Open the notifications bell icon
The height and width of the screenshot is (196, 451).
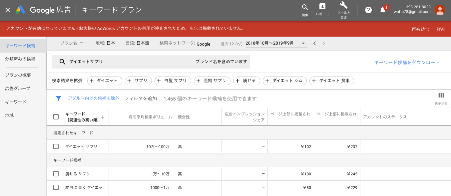[383, 10]
